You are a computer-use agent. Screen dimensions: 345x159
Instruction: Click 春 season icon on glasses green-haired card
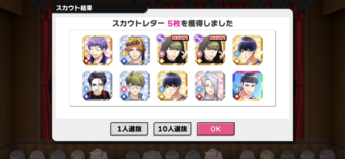[x=124, y=89]
